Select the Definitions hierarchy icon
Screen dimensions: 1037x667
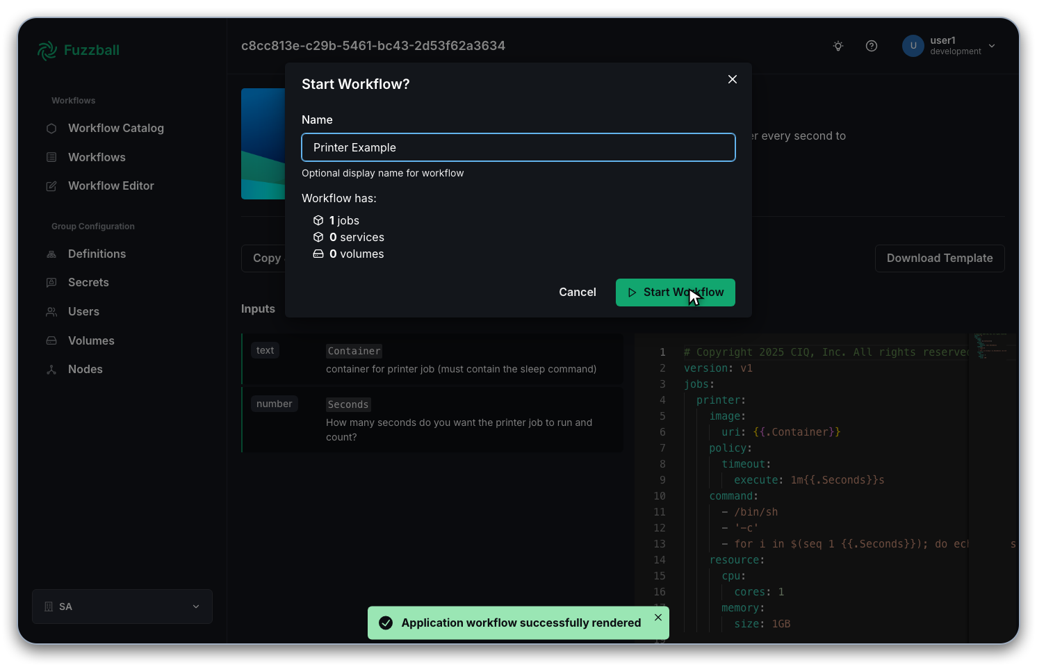click(51, 254)
